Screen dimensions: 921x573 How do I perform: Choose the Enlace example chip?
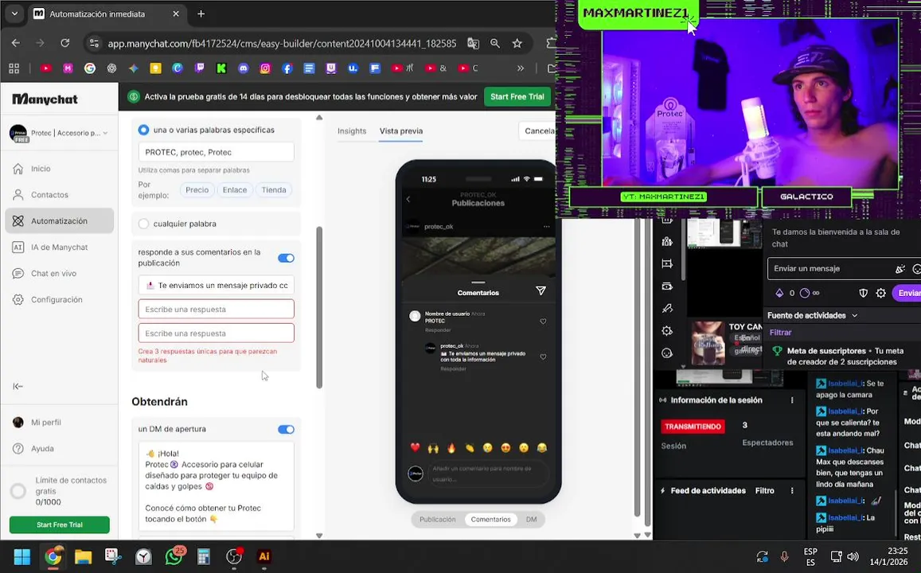tap(234, 189)
